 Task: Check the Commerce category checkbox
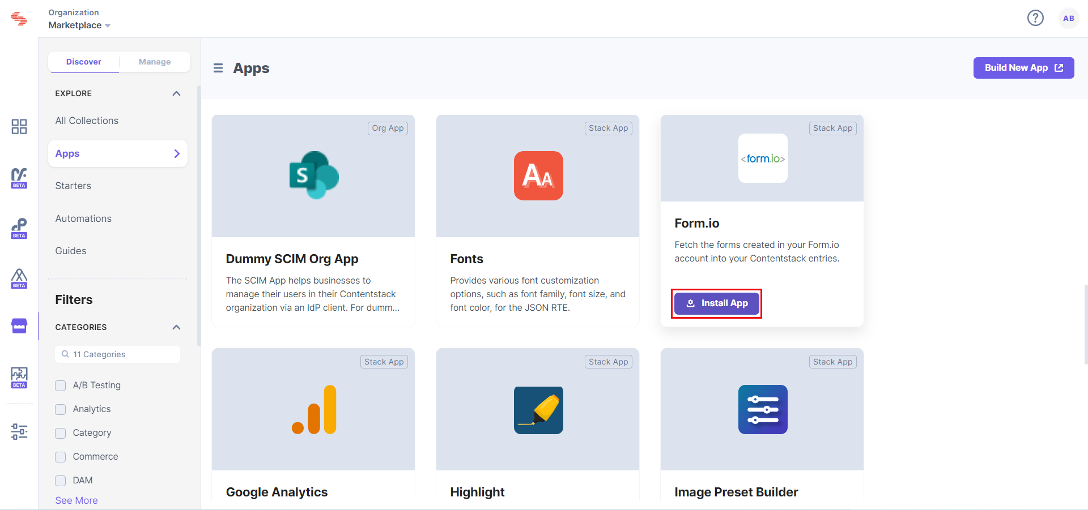(60, 457)
